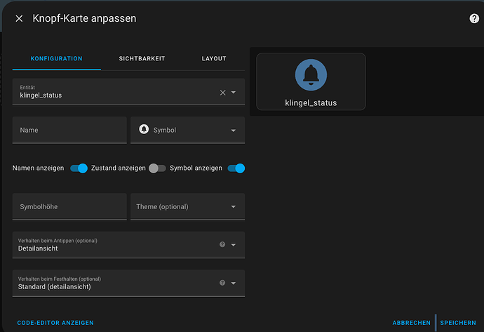Switch to the Layout tab
The image size is (484, 332).
(x=213, y=59)
